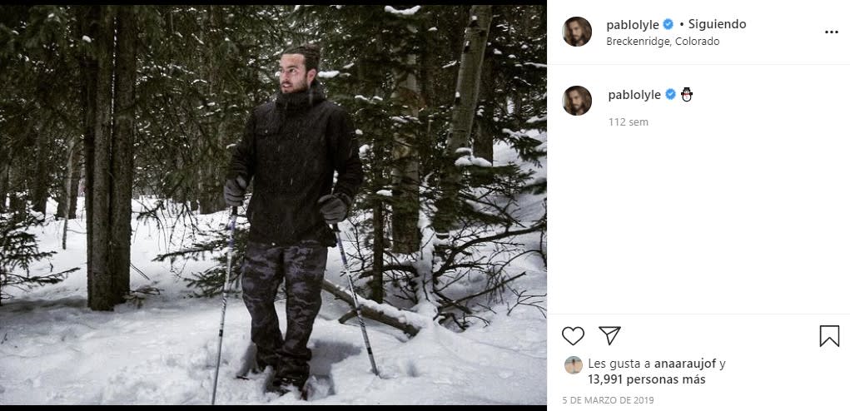Open the Breckenridge, Colorado location page
Screen dimensions: 850x411
point(663,41)
